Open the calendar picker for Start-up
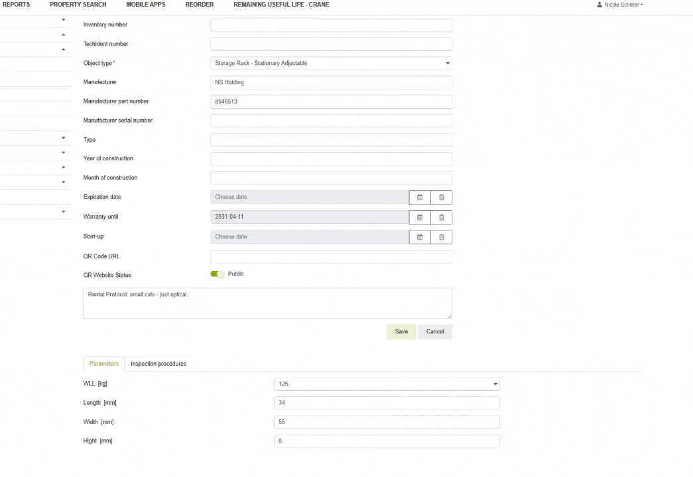Image resolution: width=693 pixels, height=477 pixels. (x=419, y=237)
